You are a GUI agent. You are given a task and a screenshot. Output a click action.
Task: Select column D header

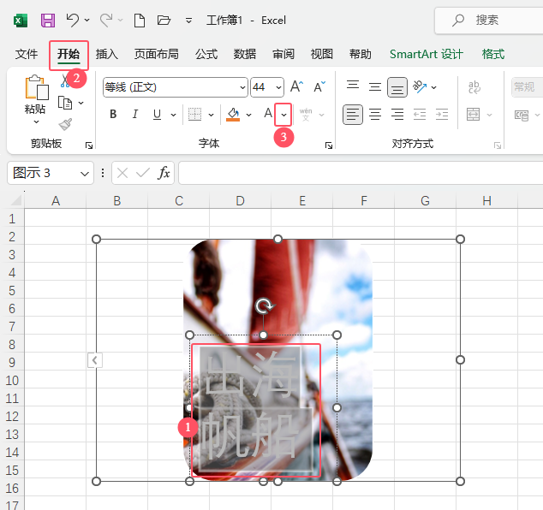(x=241, y=201)
